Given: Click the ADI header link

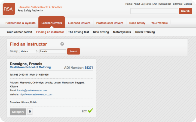Looking at the screenshot, I should click(x=155, y=4).
